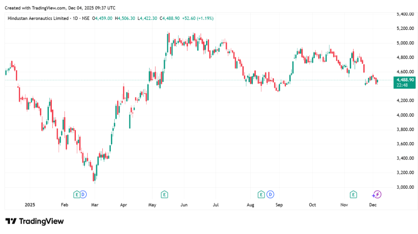Click the 5,400.00 price axis label

405,14
